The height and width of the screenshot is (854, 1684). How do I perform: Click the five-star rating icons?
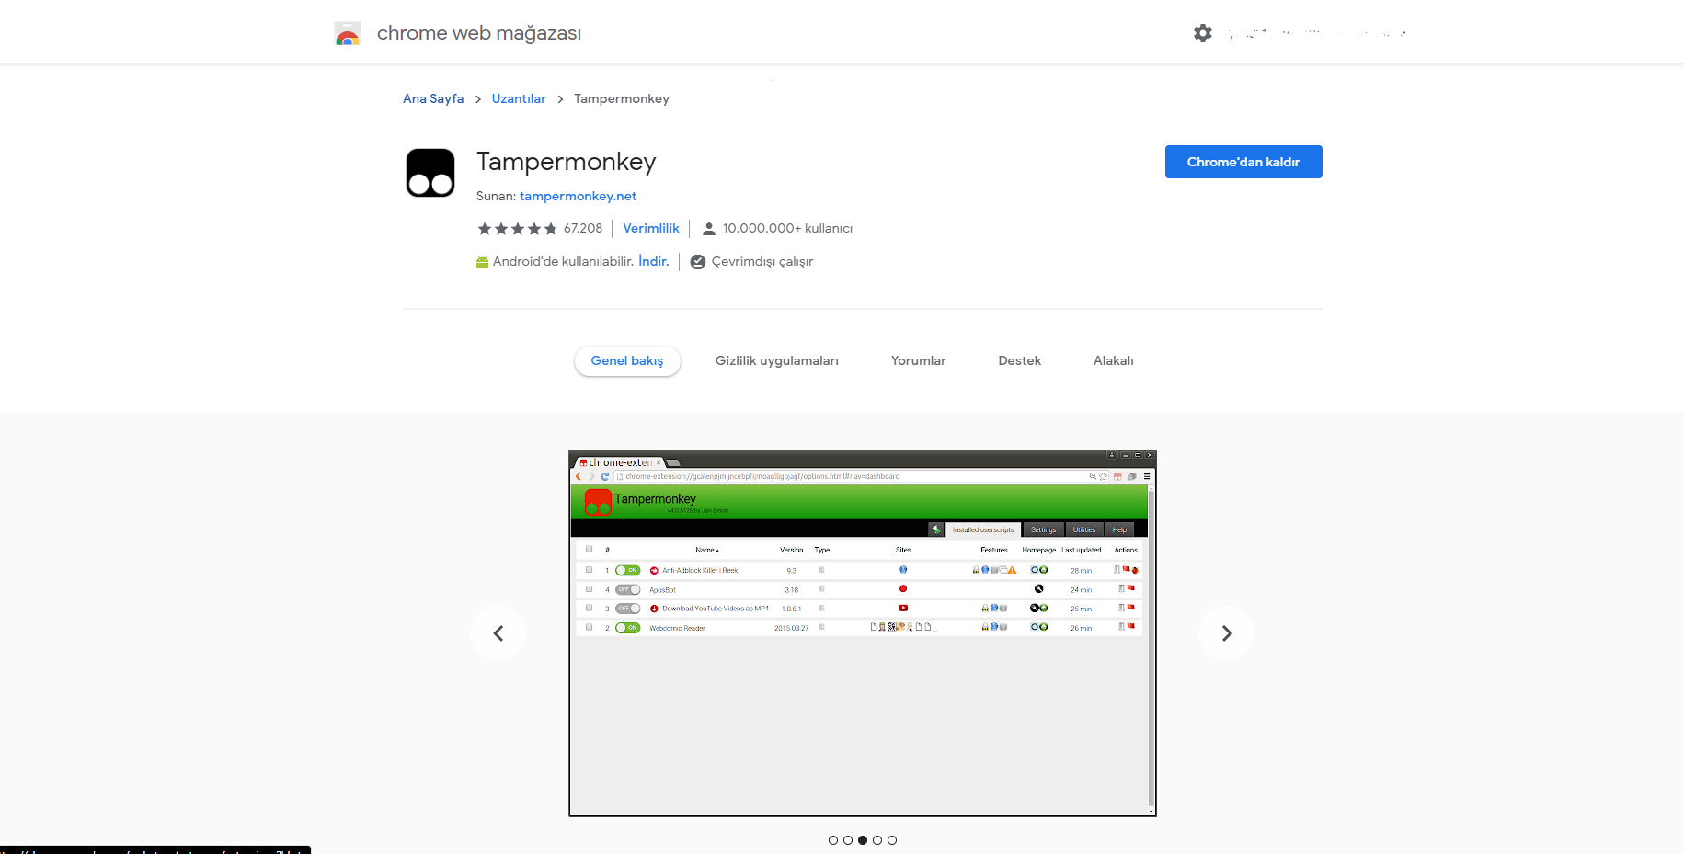pyautogui.click(x=517, y=229)
